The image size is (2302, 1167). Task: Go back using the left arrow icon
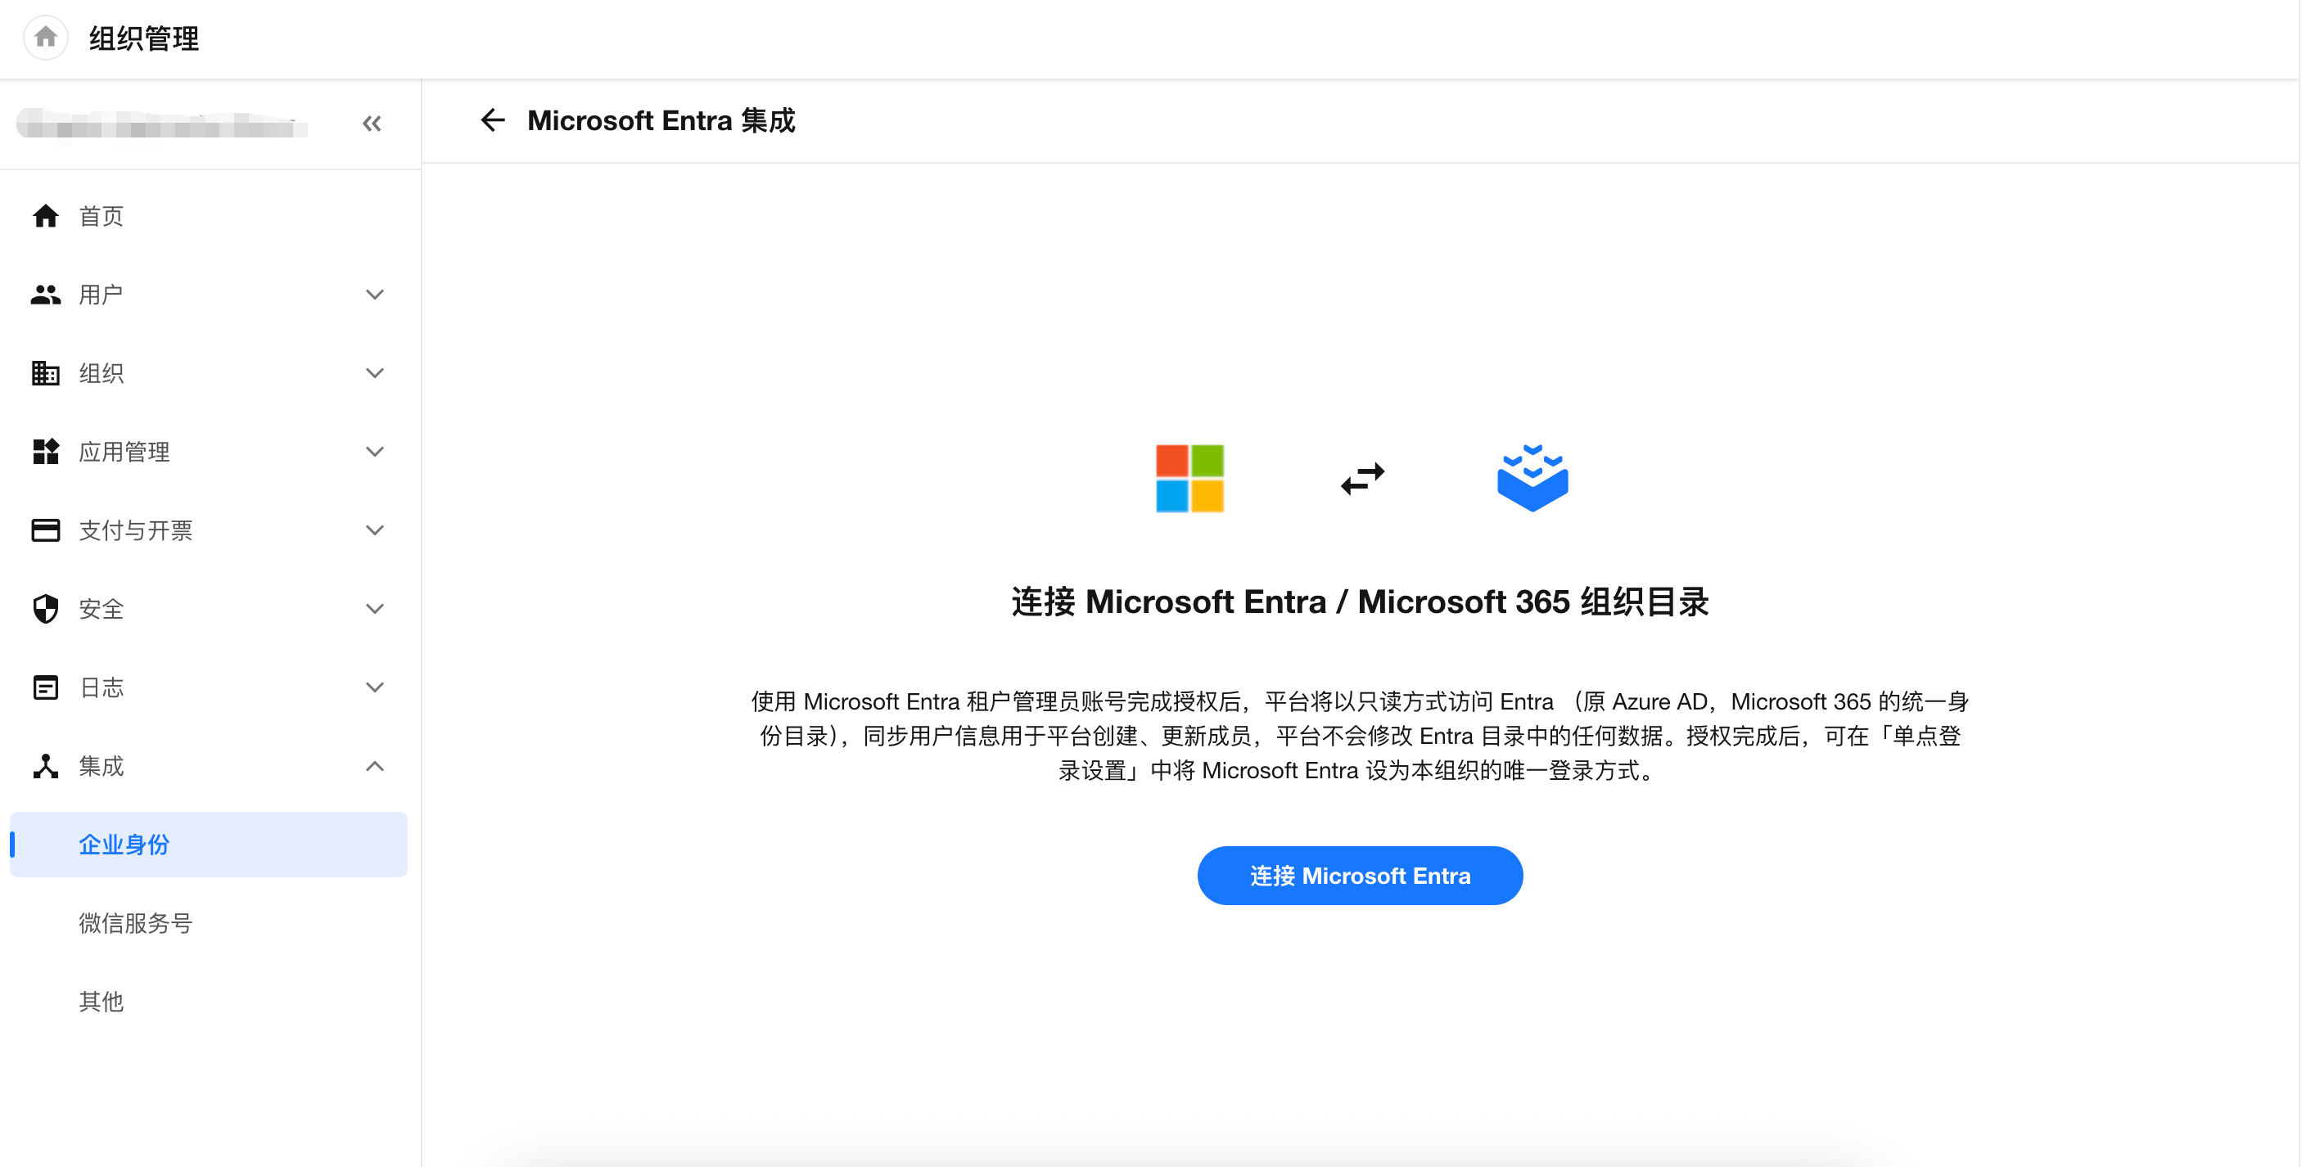pyautogui.click(x=492, y=119)
